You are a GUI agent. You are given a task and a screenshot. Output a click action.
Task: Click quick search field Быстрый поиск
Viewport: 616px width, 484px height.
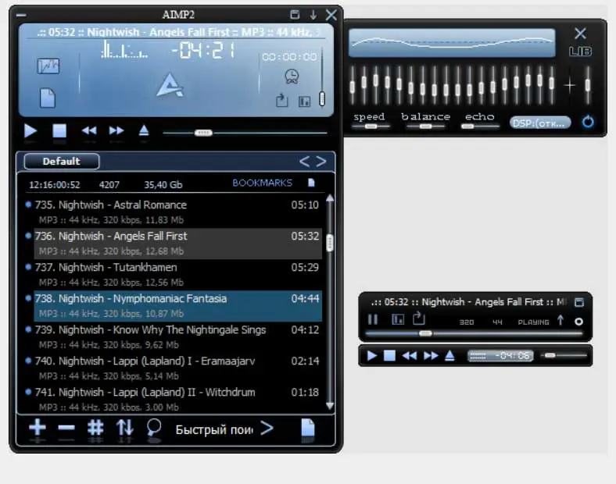[214, 430]
